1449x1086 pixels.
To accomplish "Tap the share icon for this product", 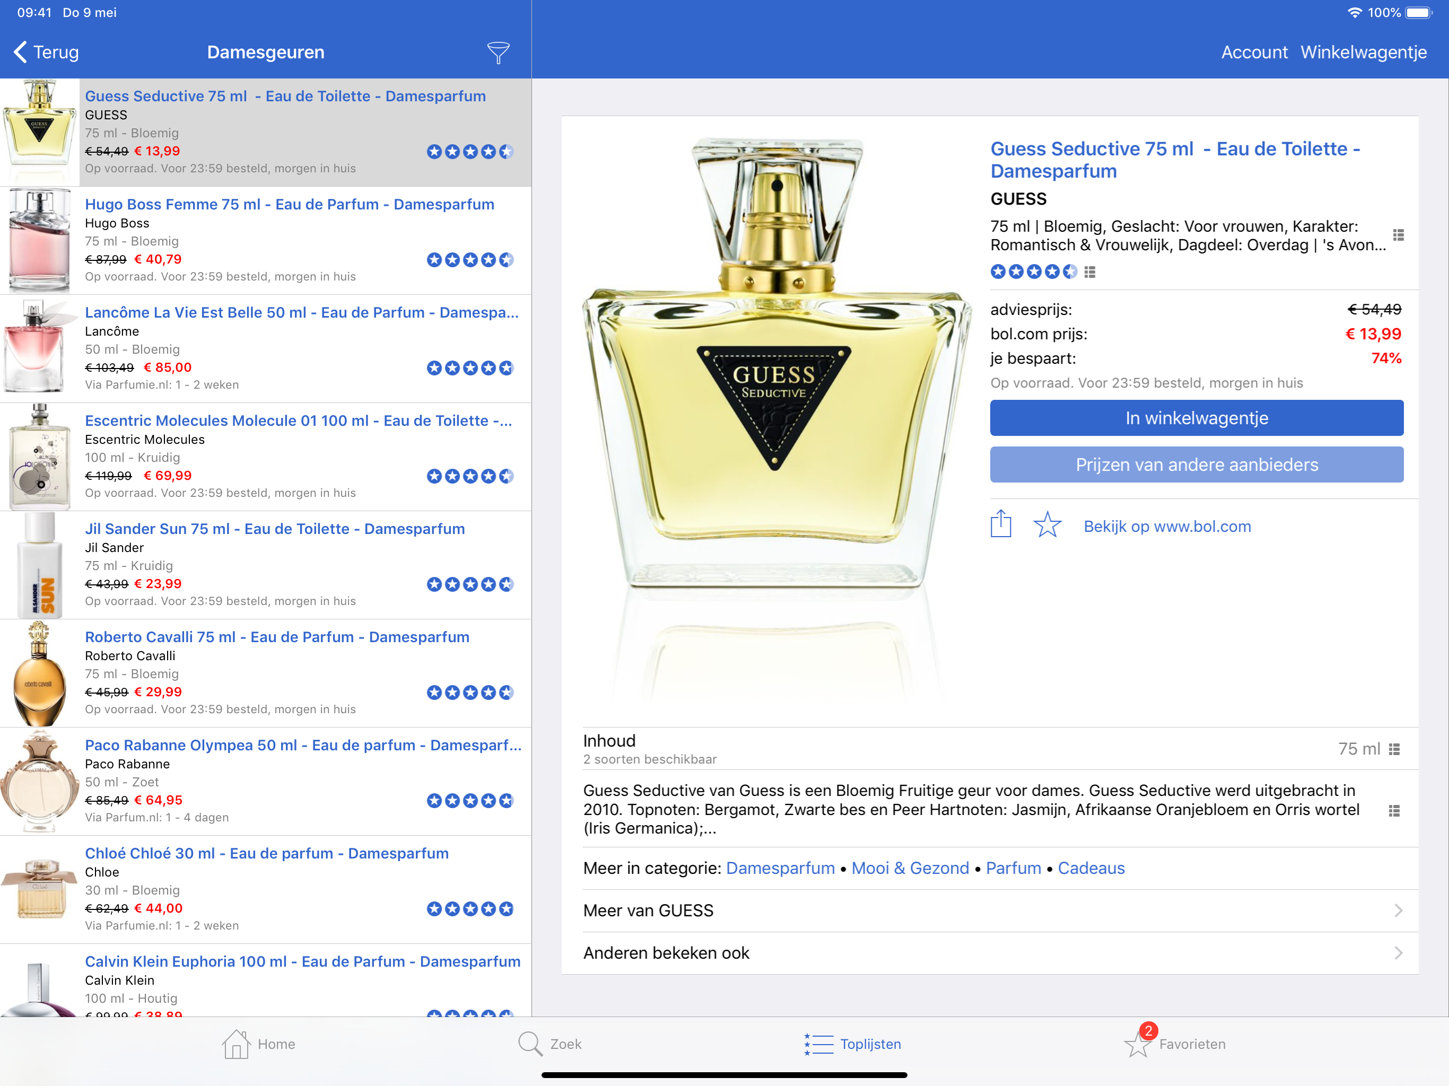I will tap(1000, 524).
